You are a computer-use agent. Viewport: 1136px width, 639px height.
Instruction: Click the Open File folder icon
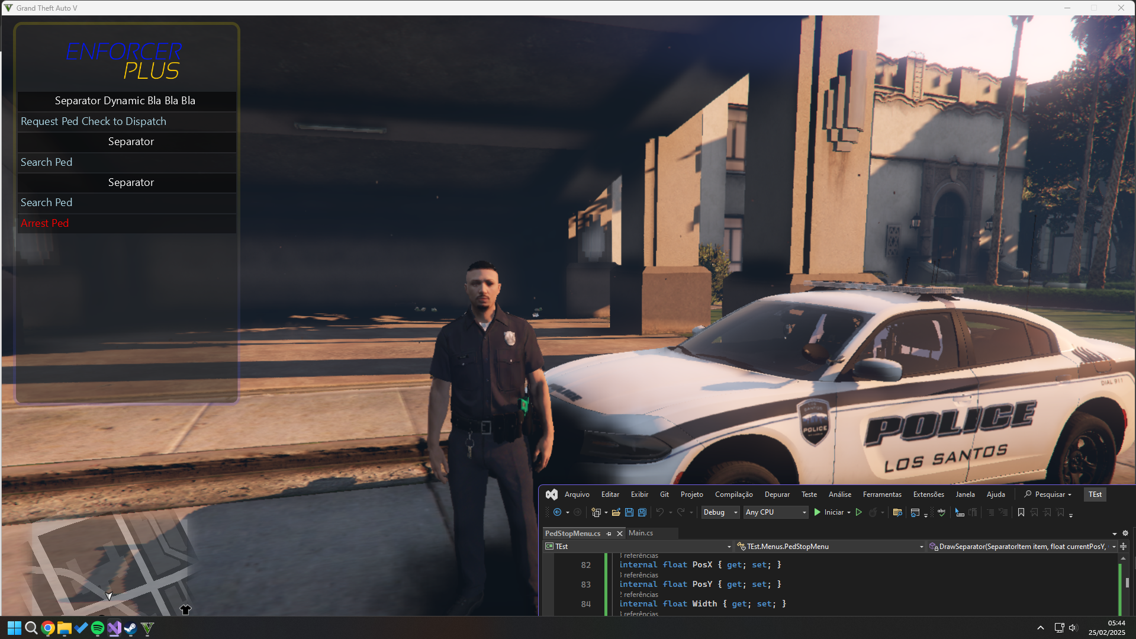click(x=616, y=512)
